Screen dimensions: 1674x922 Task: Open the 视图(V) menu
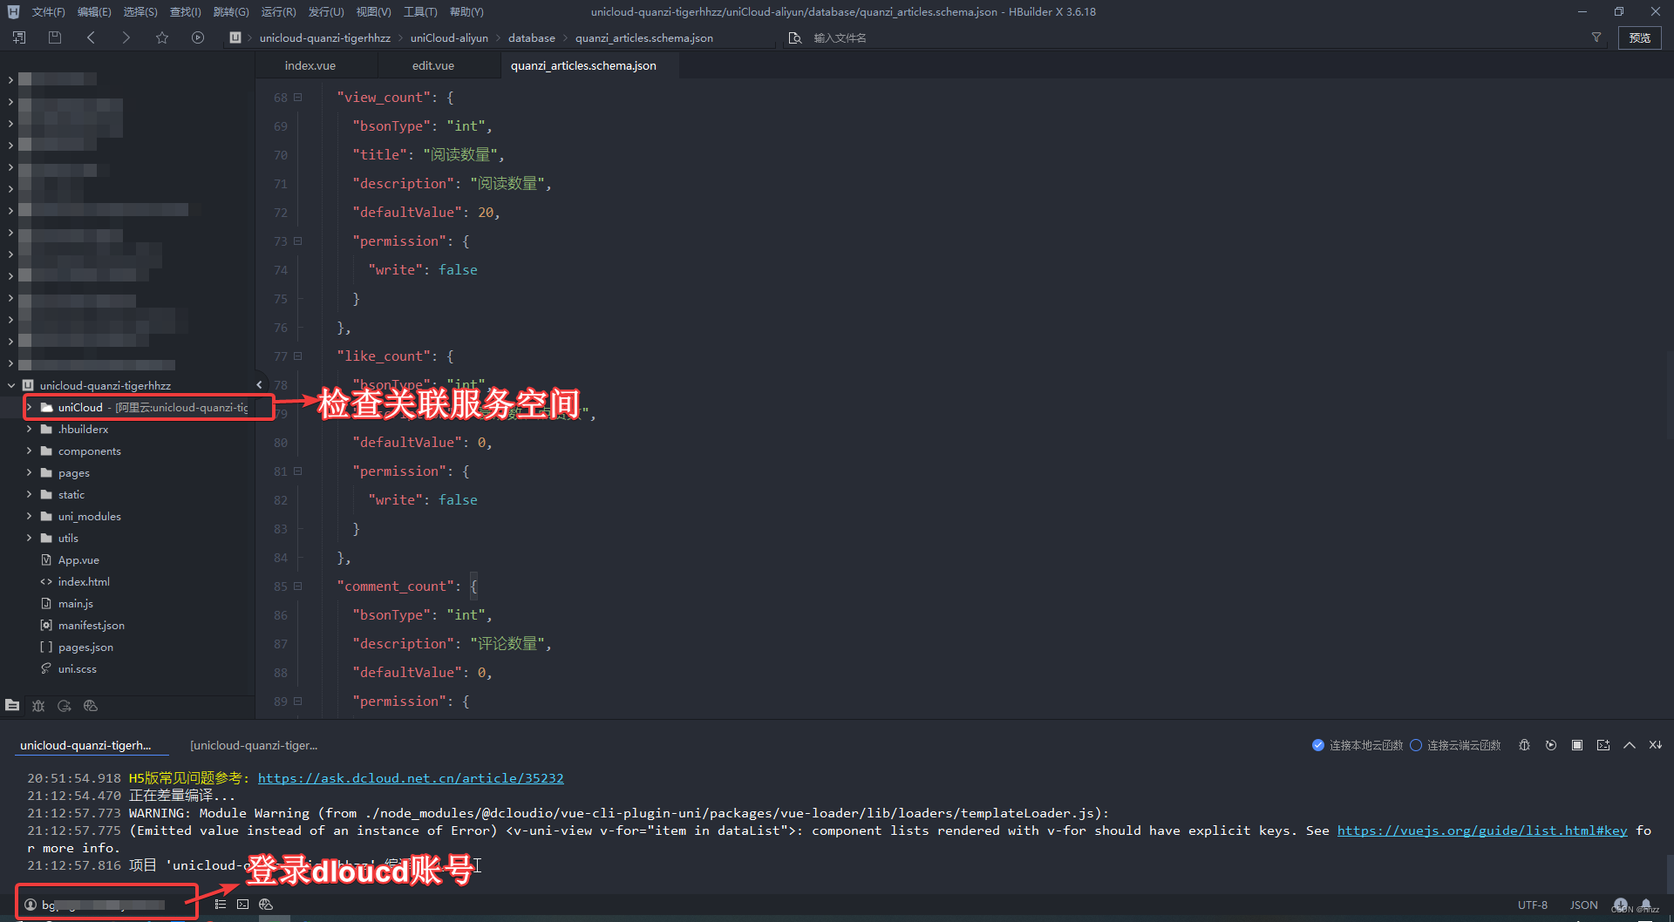[x=373, y=12]
